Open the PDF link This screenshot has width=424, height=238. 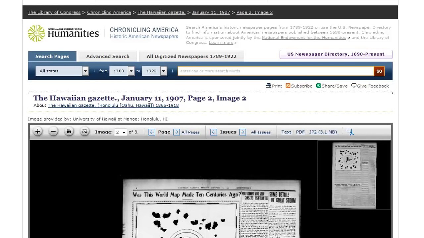point(300,132)
